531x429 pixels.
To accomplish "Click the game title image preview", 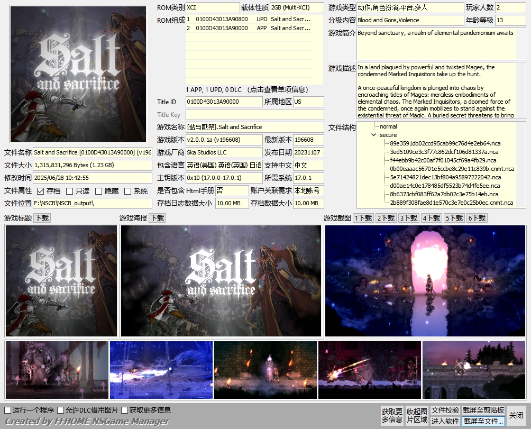I will tap(61, 281).
